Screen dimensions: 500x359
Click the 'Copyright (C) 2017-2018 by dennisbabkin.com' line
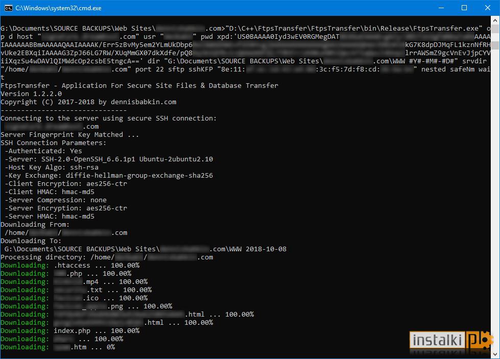(88, 102)
